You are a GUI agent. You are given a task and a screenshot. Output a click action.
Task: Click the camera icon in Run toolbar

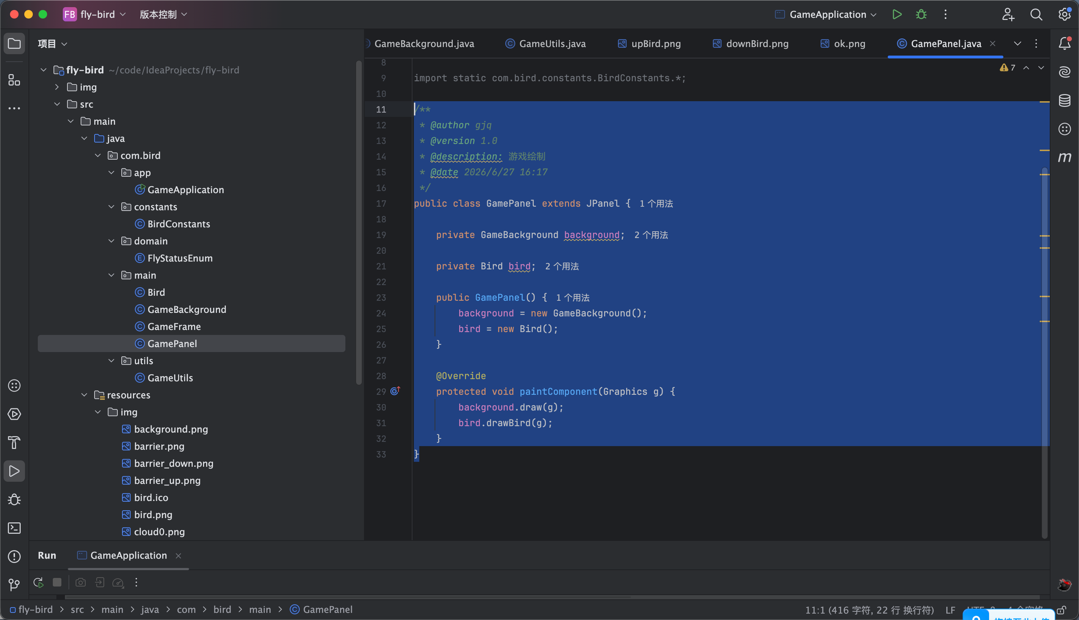tap(81, 582)
